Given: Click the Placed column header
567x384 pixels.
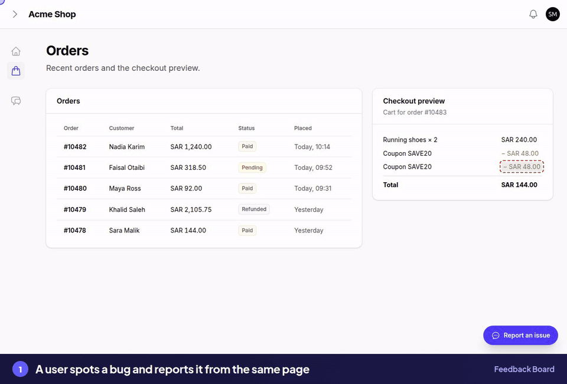Looking at the screenshot, I should 302,128.
